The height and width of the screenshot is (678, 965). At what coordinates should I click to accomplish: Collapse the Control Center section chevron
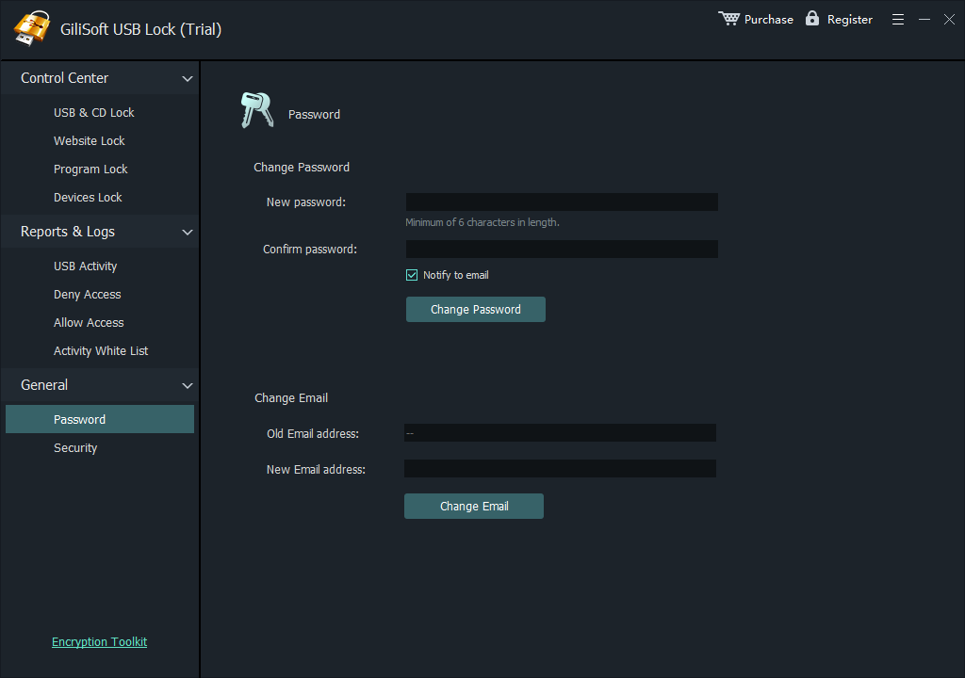tap(188, 79)
